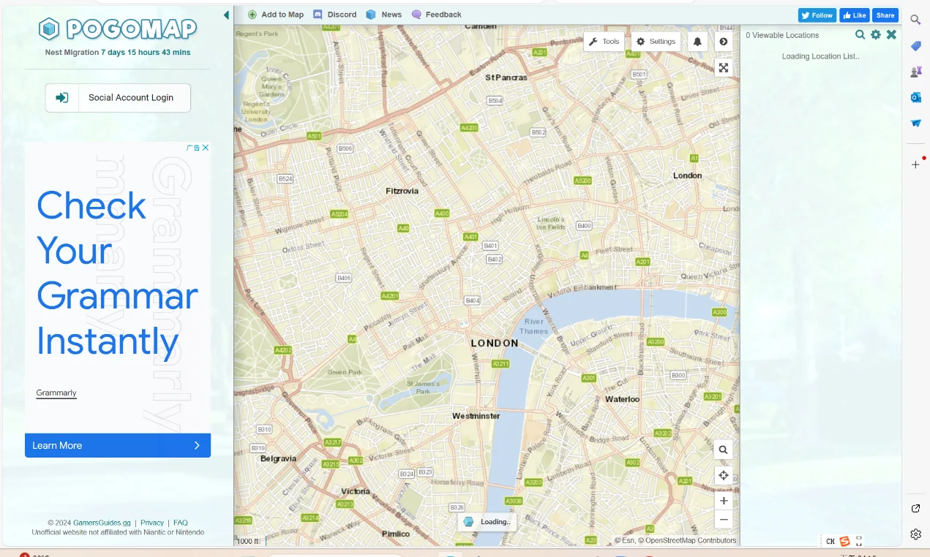Viewport: 930px width, 557px height.
Task: Click the Pimlico map label
Action: [x=396, y=534]
